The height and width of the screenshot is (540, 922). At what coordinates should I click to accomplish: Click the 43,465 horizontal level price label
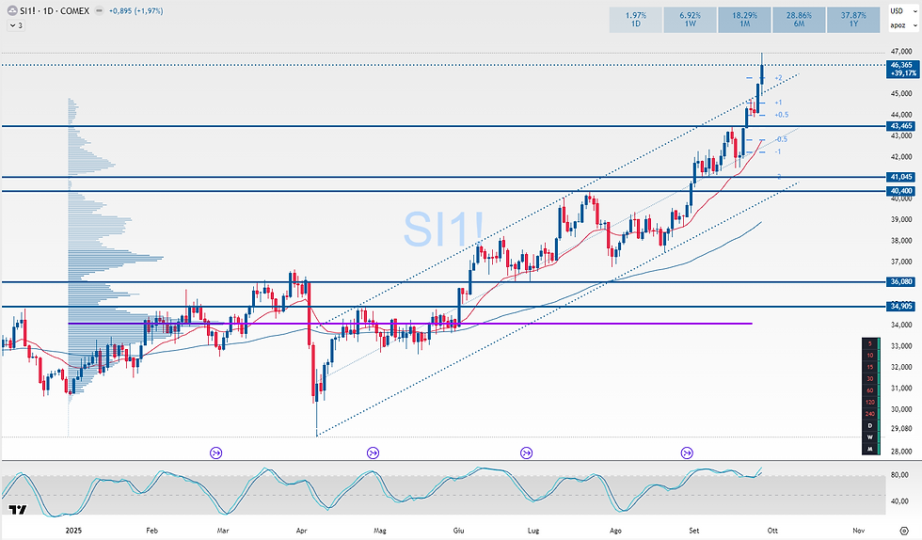click(x=901, y=126)
